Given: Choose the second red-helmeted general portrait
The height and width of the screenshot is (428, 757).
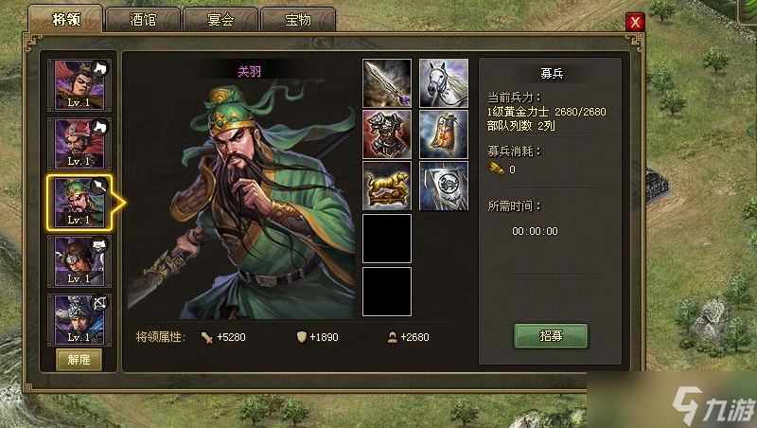Looking at the screenshot, I should point(79,144).
